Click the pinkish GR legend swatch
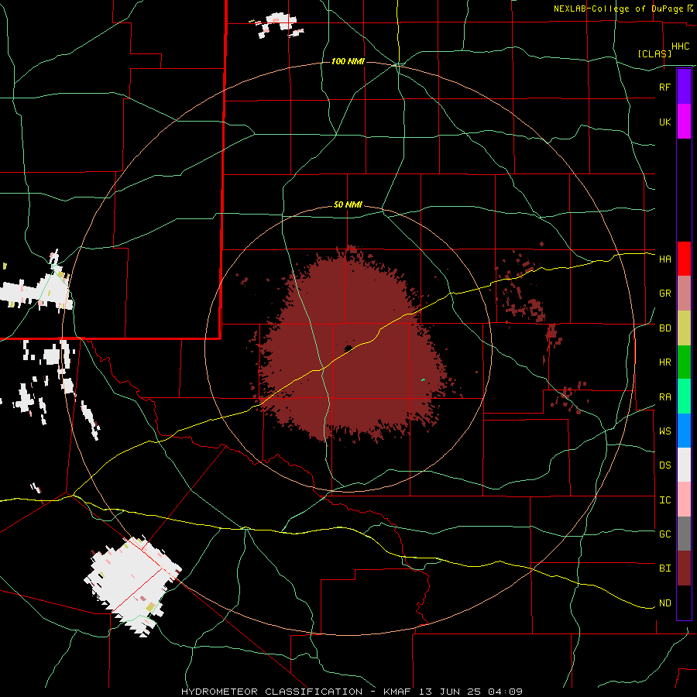The height and width of the screenshot is (697, 697). click(684, 293)
